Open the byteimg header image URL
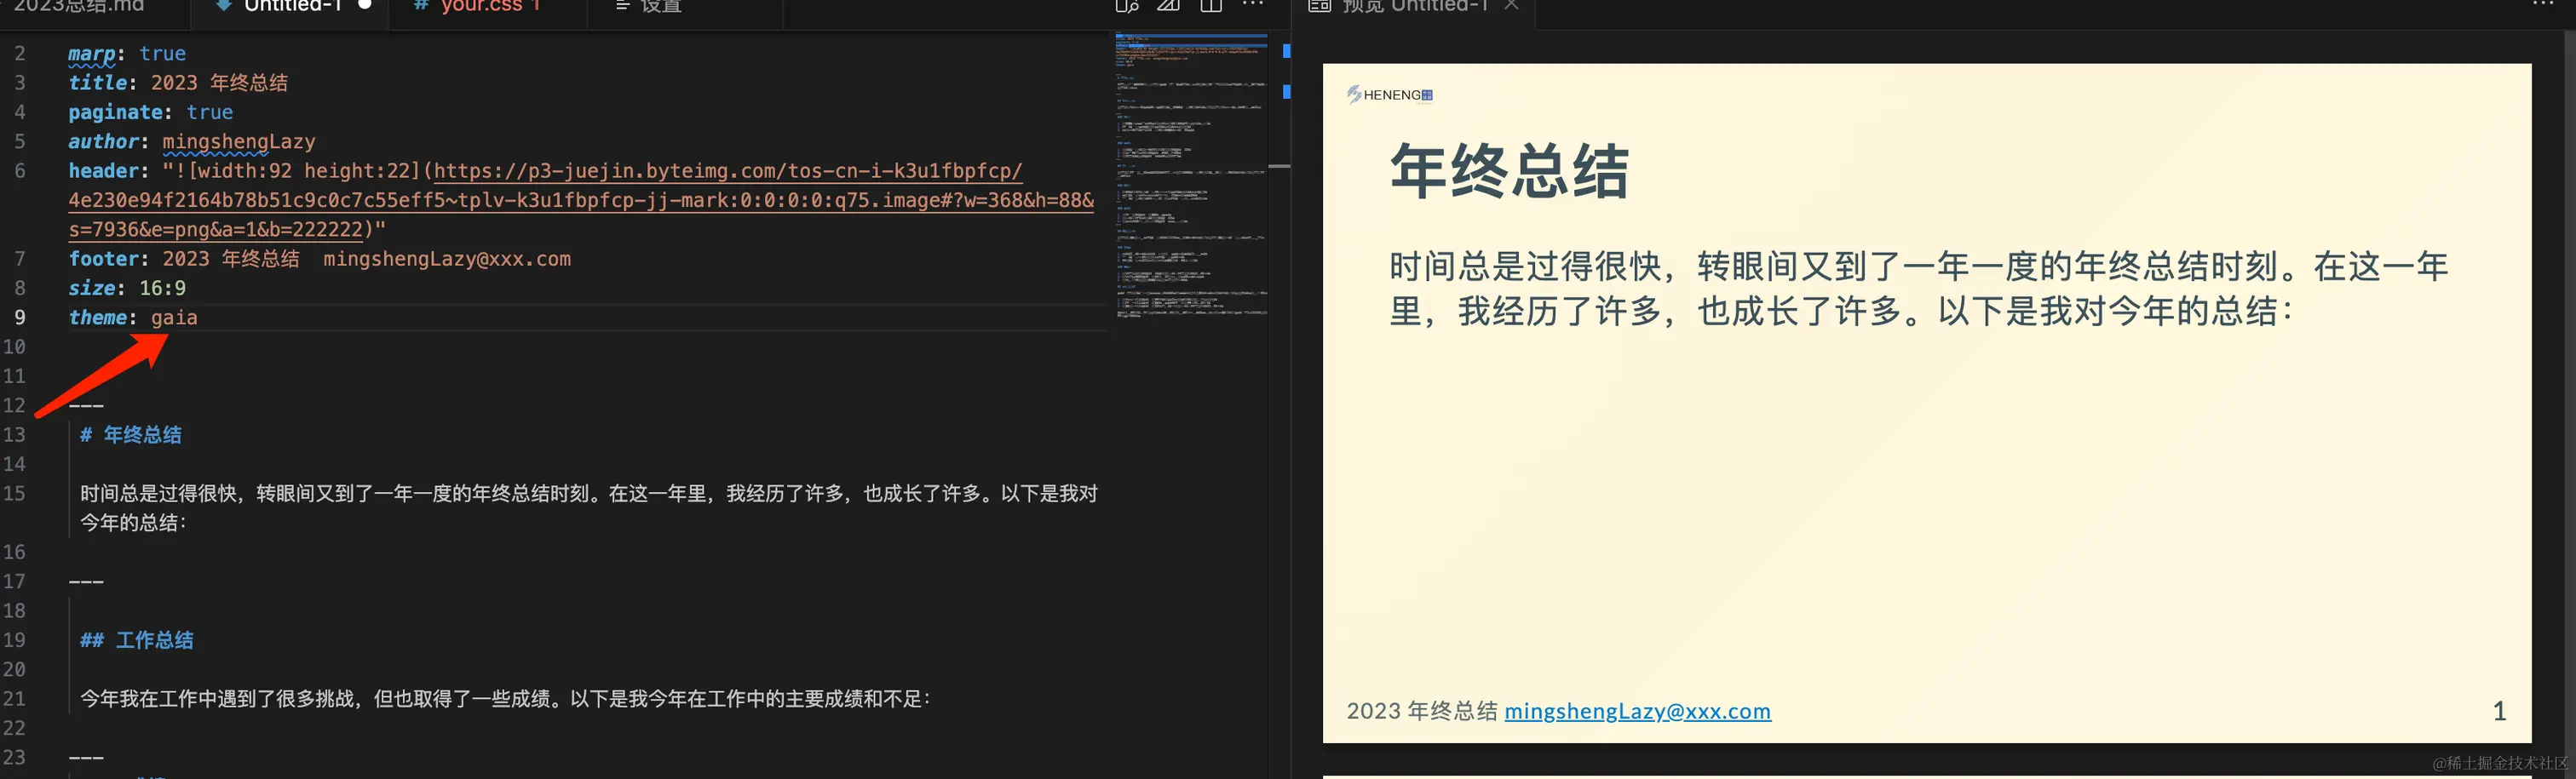 click(x=580, y=200)
